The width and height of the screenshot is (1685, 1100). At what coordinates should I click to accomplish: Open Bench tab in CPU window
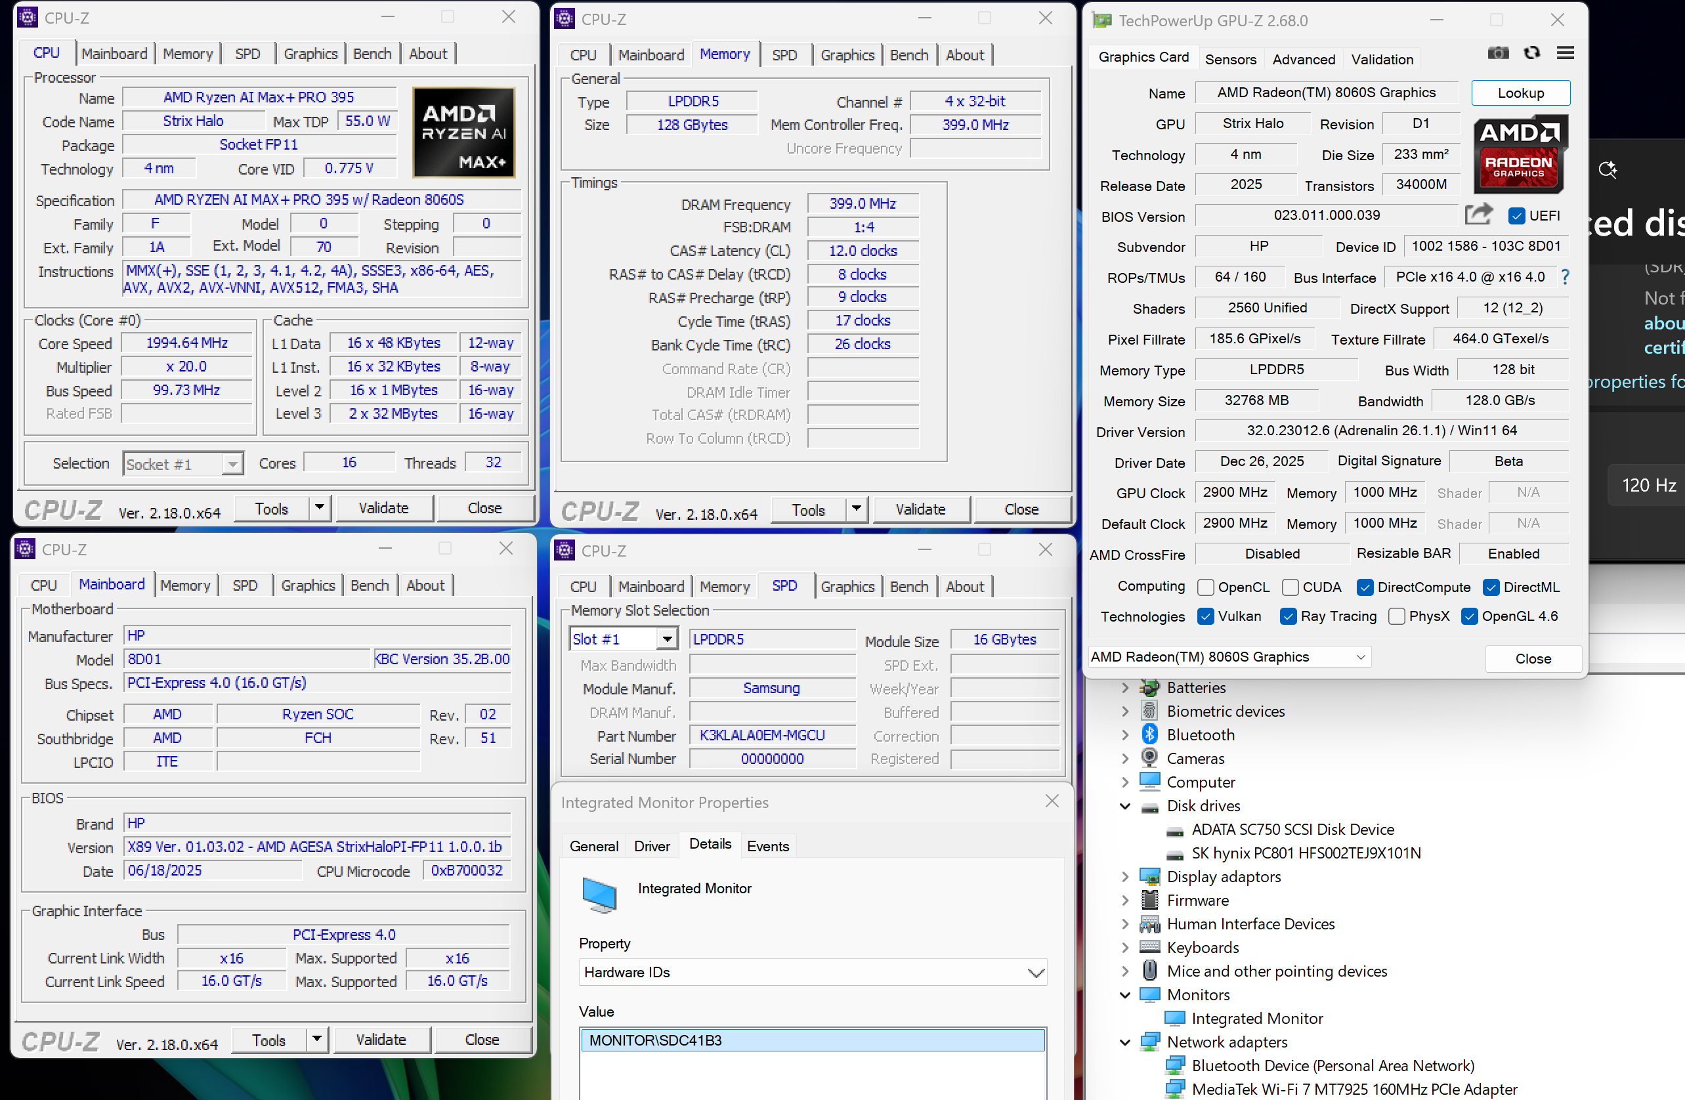point(372,54)
